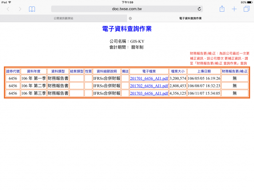Image resolution: width=254 pixels, height=190 pixels.
Task: Click the 財務報告更(補)正 column header
Action: (235, 71)
